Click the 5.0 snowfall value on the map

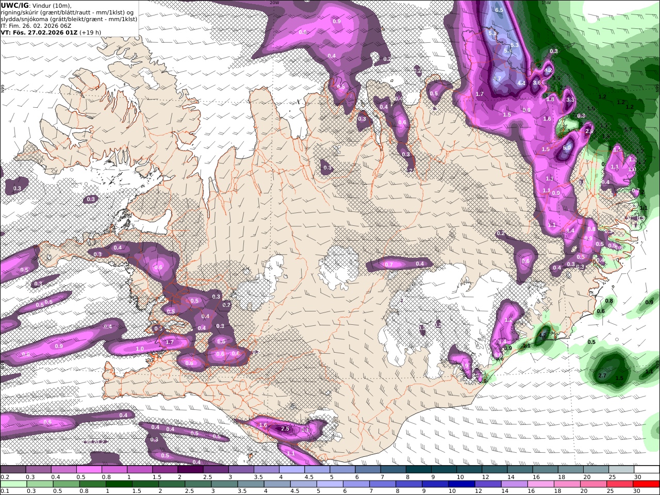click(567, 147)
